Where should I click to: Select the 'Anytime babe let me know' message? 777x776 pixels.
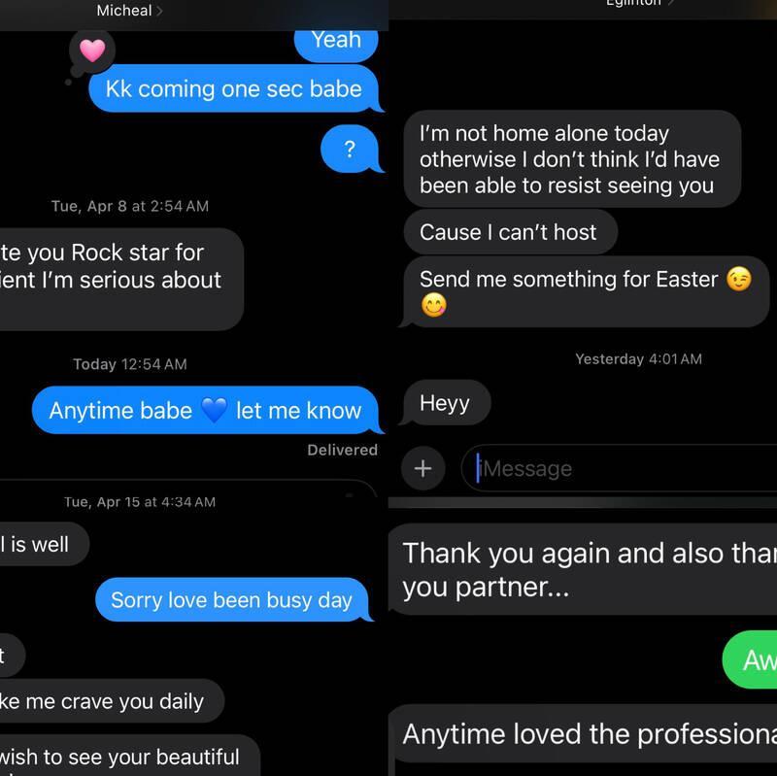206,410
